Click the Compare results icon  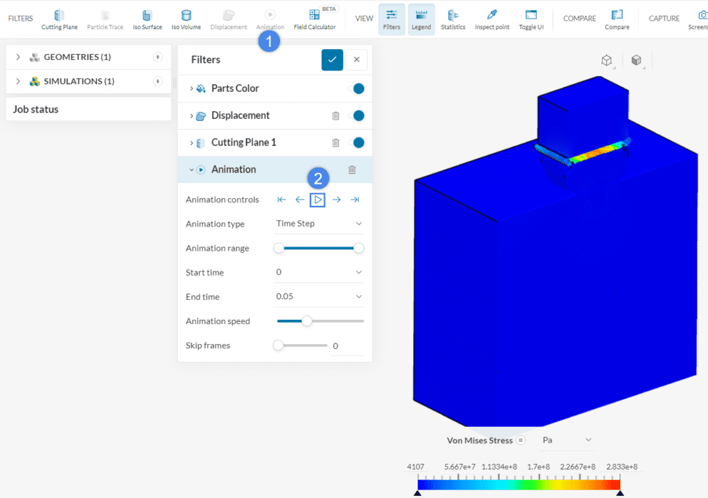point(617,19)
